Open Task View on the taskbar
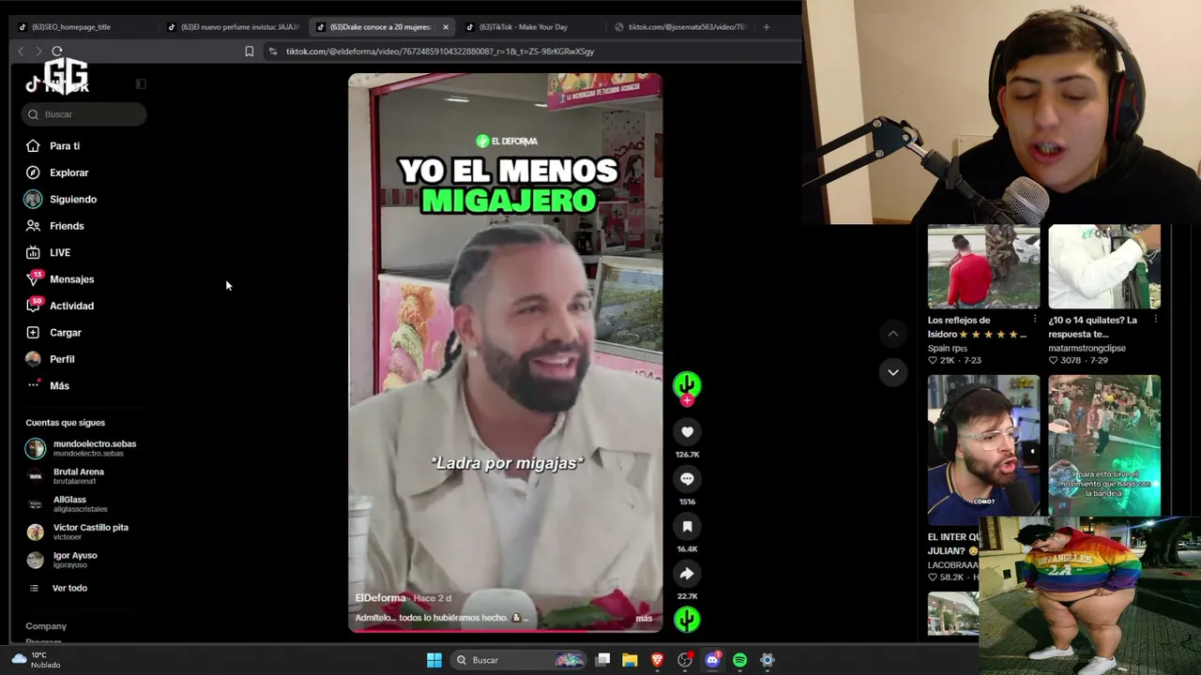The image size is (1201, 675). click(602, 660)
